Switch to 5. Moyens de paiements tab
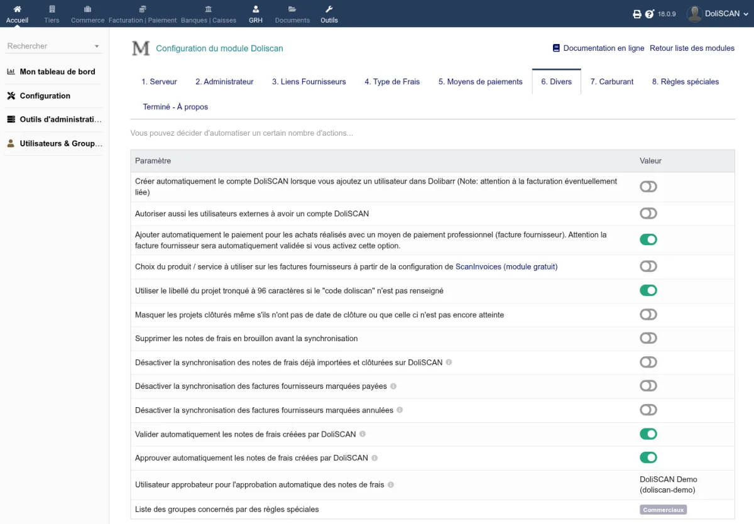The width and height of the screenshot is (754, 524). [x=481, y=82]
